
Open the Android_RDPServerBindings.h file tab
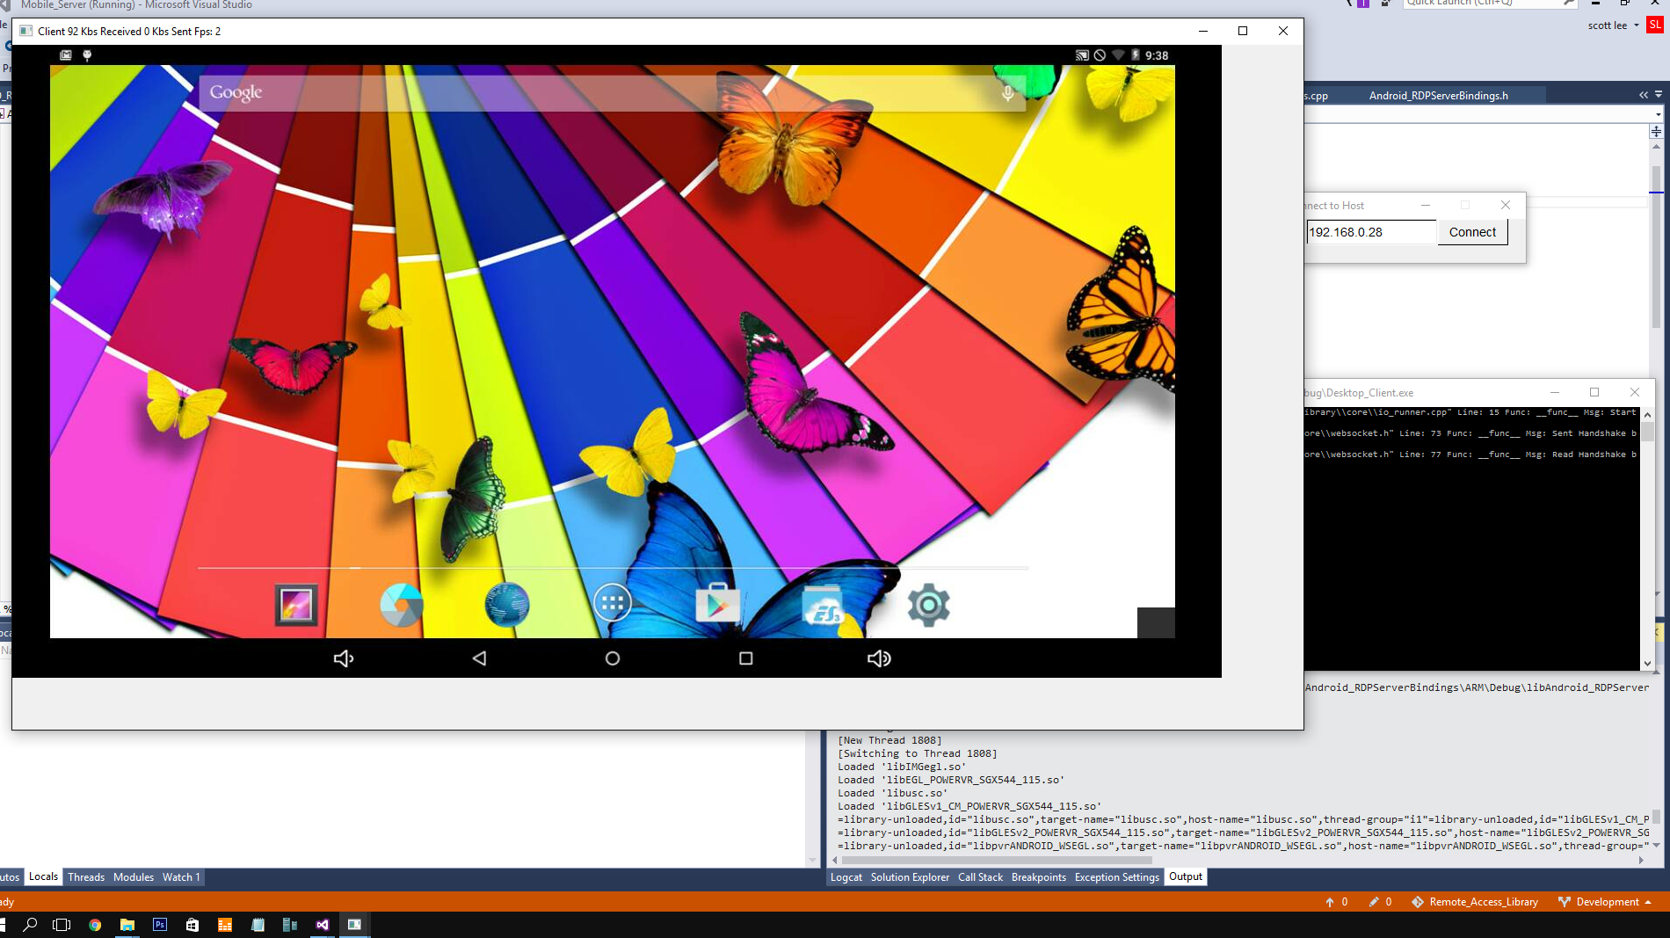point(1438,96)
